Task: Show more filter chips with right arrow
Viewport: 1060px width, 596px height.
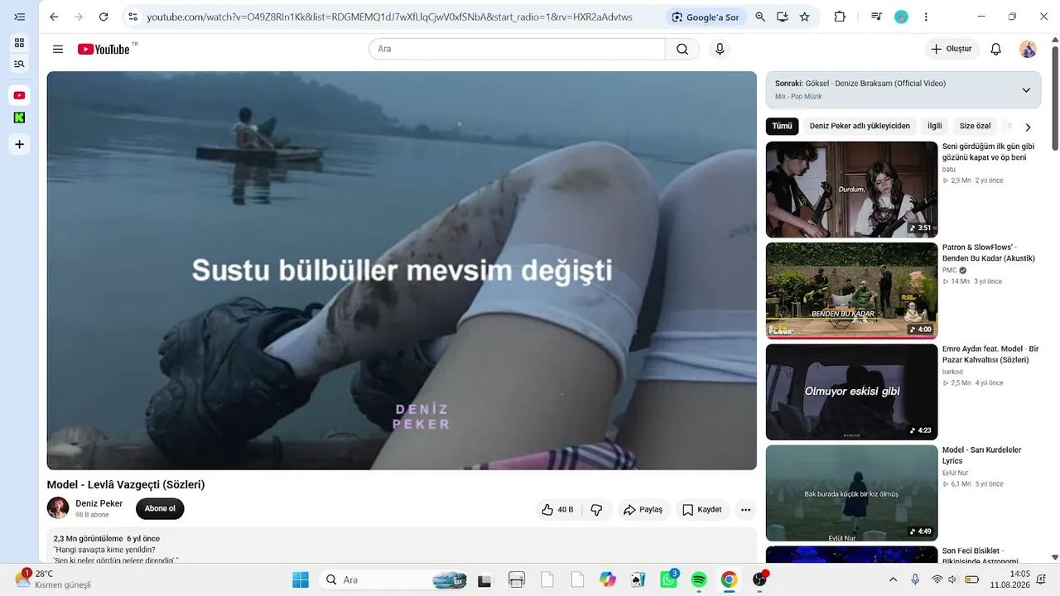Action: tap(1028, 127)
